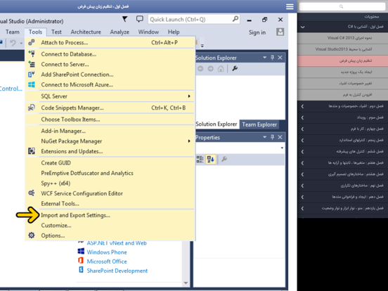Click the send feedback speech bubble icon

[140, 19]
